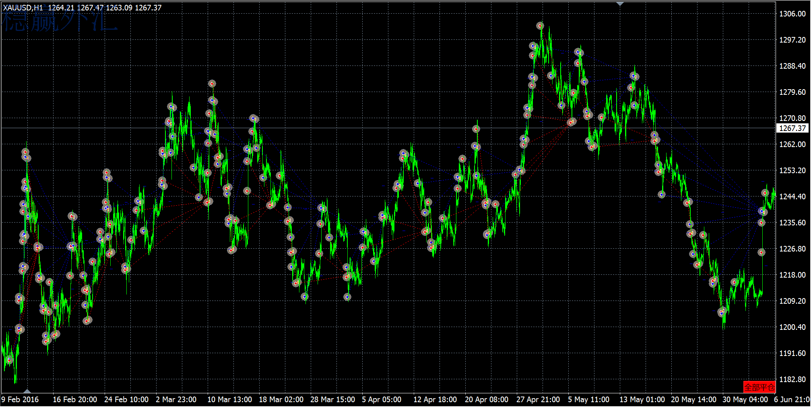Click the 1235.60 price axis label
The width and height of the screenshot is (811, 407).
point(792,223)
